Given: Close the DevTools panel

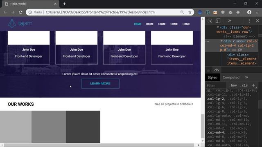Looking at the screenshot, I should click(257, 21).
